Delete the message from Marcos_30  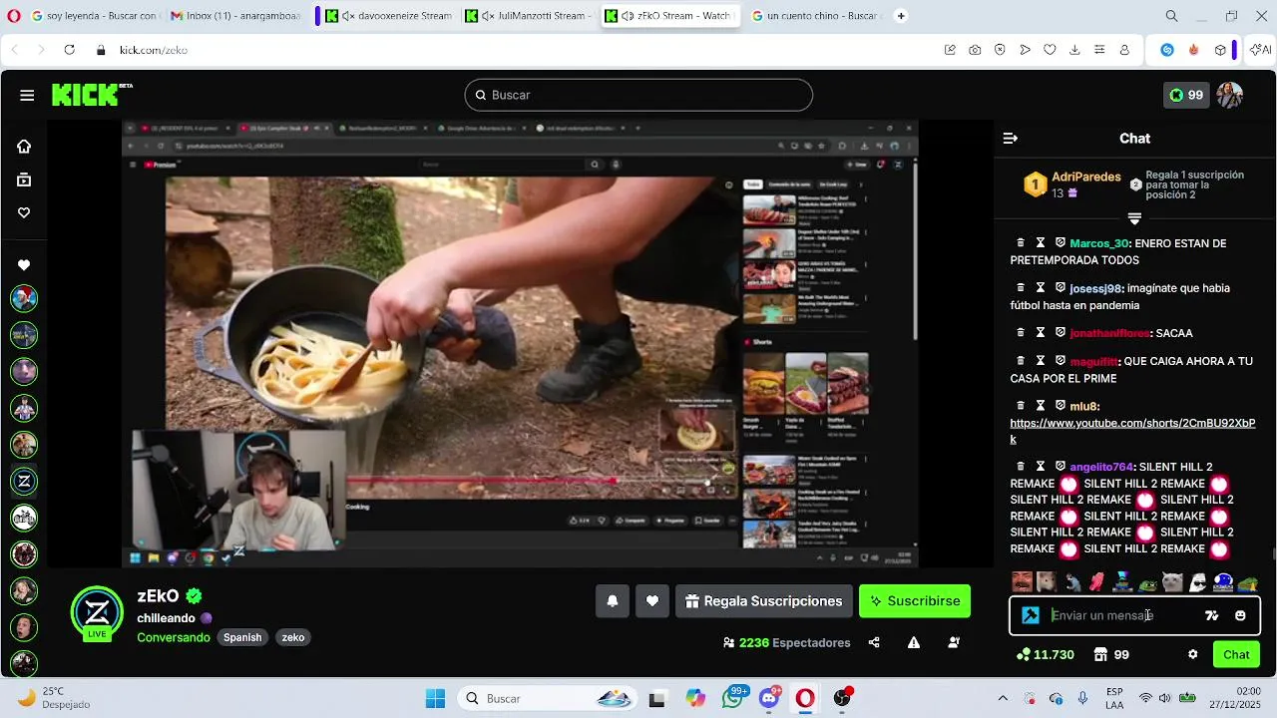[x=1021, y=243]
